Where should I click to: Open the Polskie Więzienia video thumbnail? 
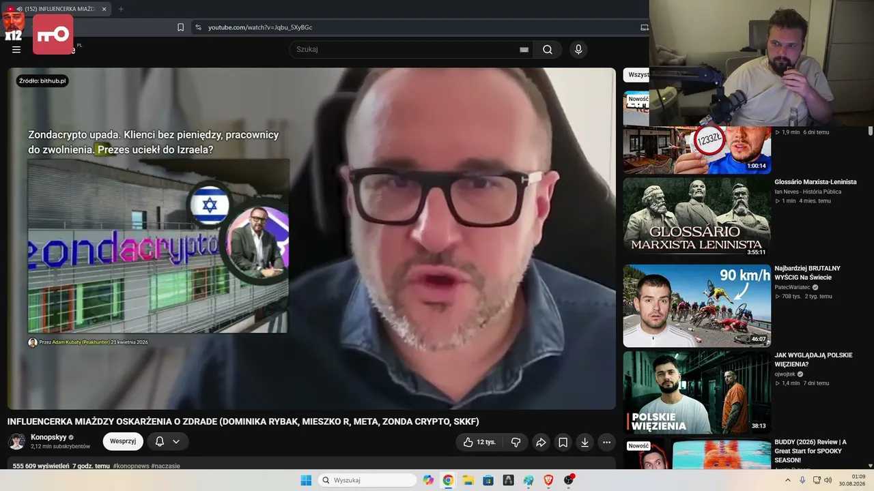[696, 392]
